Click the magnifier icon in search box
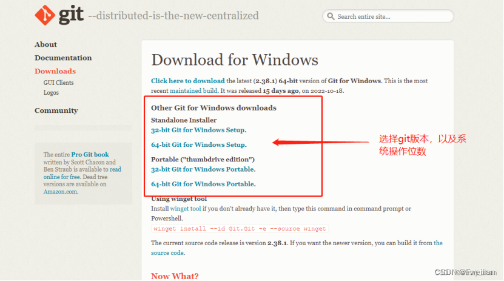The height and width of the screenshot is (281, 504). pyautogui.click(x=331, y=16)
